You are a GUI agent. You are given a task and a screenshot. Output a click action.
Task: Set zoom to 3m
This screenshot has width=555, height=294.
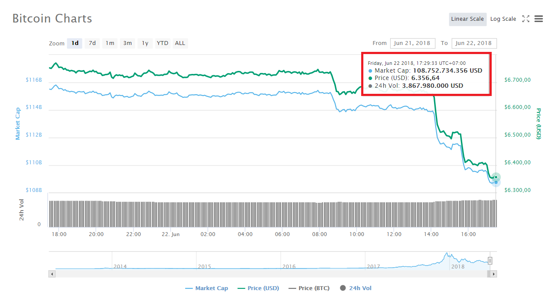tap(127, 43)
